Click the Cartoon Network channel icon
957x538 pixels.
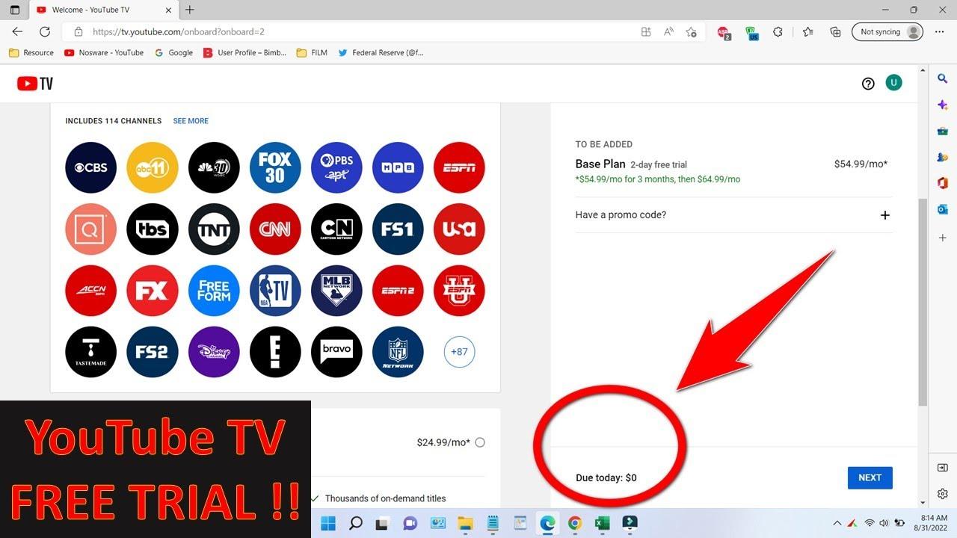coord(336,229)
